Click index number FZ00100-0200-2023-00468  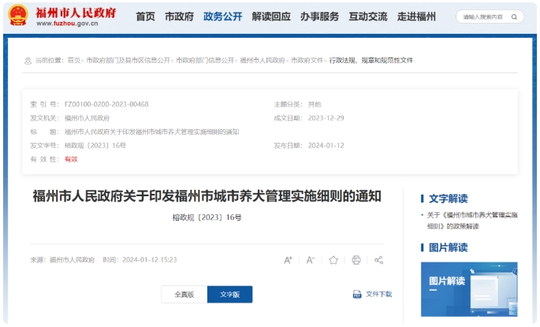click(x=106, y=104)
